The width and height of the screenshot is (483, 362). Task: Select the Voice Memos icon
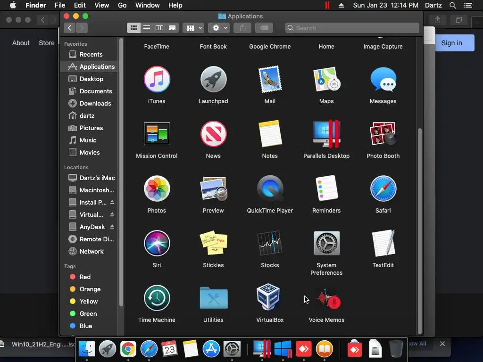(x=328, y=298)
